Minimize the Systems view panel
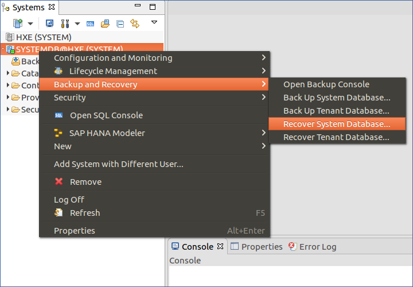 tap(138, 5)
